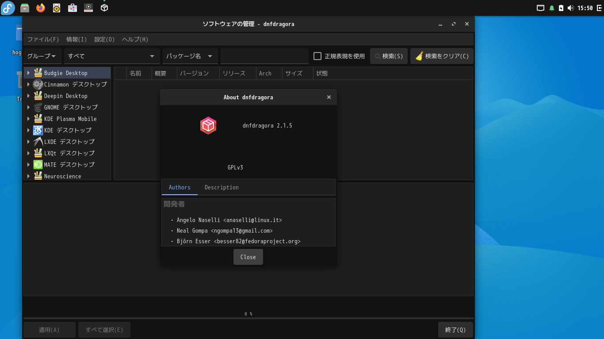Expand the Neuroscience tree node
Viewport: 604px width, 339px height.
pyautogui.click(x=28, y=176)
